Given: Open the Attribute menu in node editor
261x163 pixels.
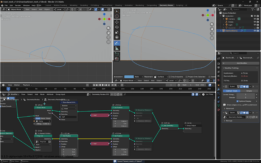Looking at the screenshot, I should click(50, 95).
